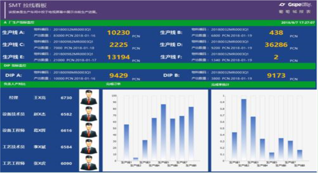Click the tallest bar in completion-rate chart
Viewport: 318px width, 173px height.
click(x=244, y=130)
